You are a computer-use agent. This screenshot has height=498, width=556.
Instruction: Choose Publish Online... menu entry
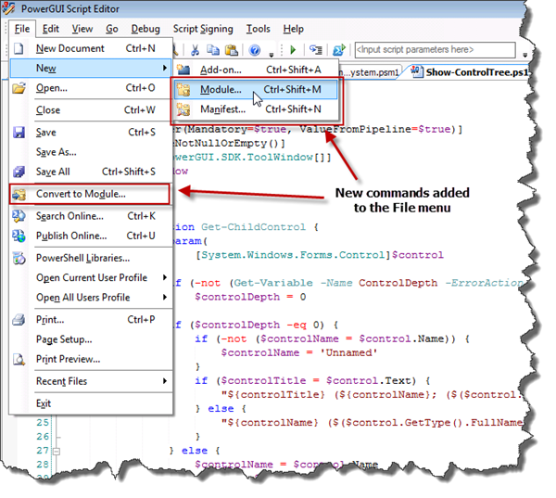[x=91, y=236]
